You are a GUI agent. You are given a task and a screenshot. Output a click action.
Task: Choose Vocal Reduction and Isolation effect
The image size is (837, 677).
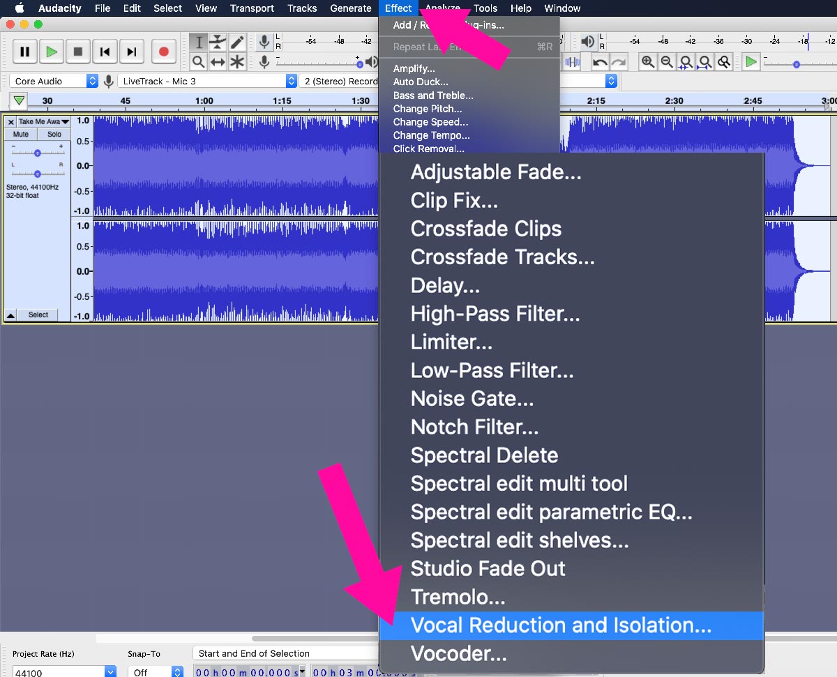[x=572, y=625]
